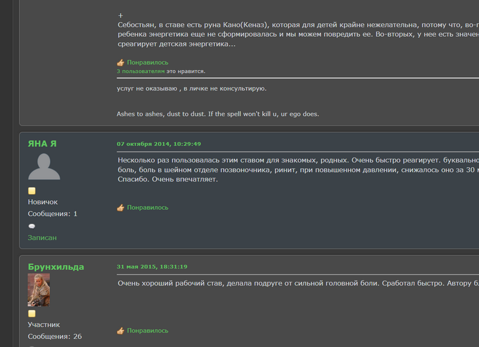479x347 pixels.
Task: Click thumbs-up icon under Себостьян reply
Action: [x=121, y=63]
